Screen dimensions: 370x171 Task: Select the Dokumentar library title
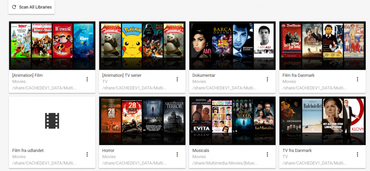204,75
